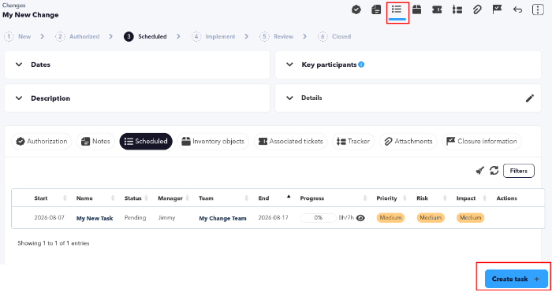Switch to the Inventory objects tab
The image size is (552, 292).
[x=213, y=141]
